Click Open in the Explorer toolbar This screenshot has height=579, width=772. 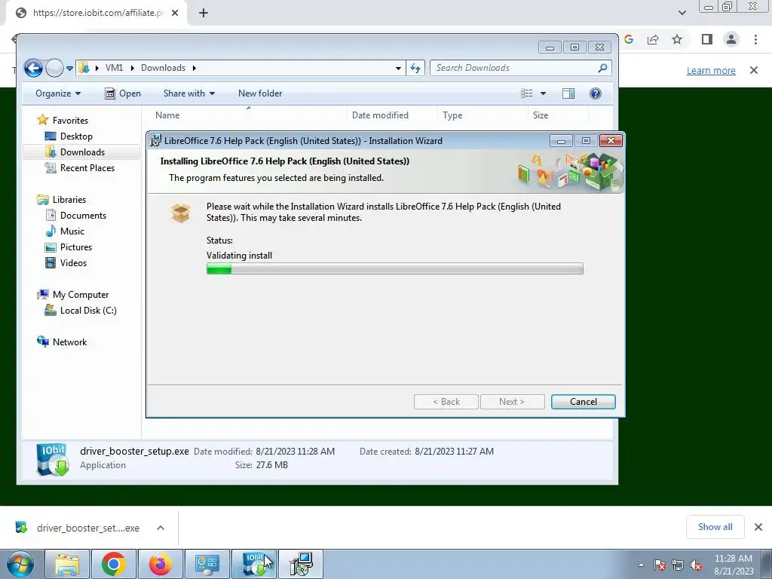[123, 93]
